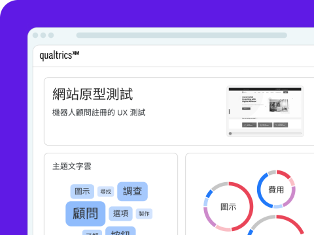314x235 pixels.
Task: Select the 製作 word cloud tag
Action: [x=144, y=213]
